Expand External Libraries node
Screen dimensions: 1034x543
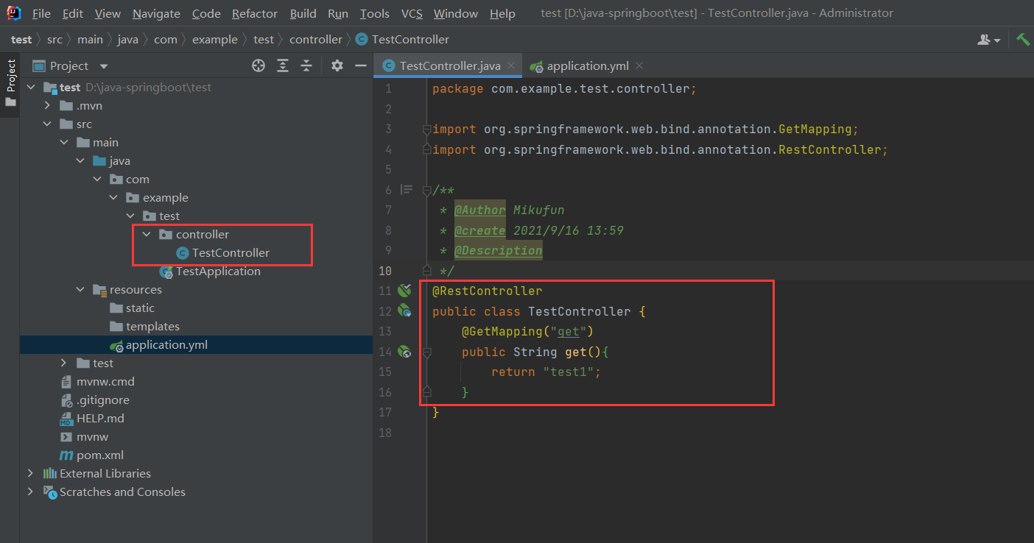[x=30, y=473]
